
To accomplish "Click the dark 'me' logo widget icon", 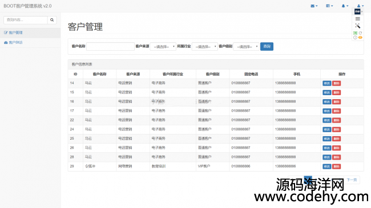I will (x=357, y=11).
